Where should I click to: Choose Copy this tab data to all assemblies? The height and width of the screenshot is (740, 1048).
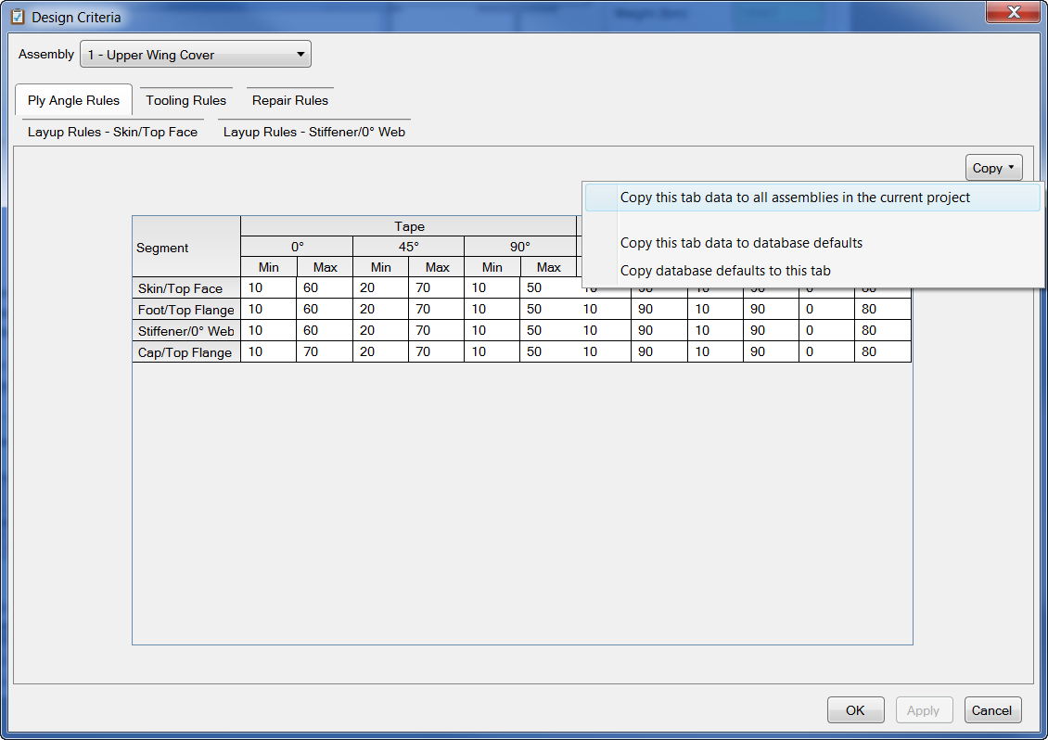(795, 198)
